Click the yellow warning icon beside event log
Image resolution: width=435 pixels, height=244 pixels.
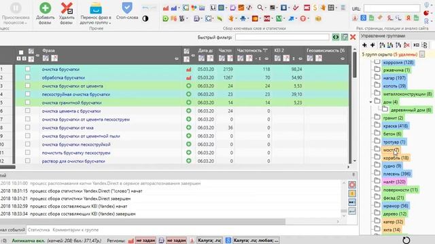click(x=352, y=193)
